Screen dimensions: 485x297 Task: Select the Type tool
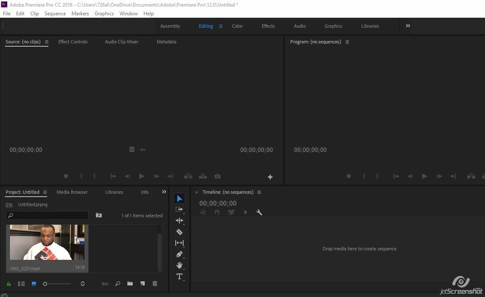click(x=179, y=276)
